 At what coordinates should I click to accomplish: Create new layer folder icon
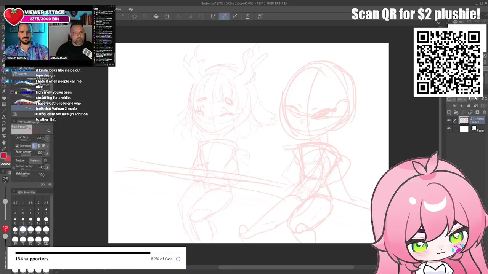coord(456,112)
